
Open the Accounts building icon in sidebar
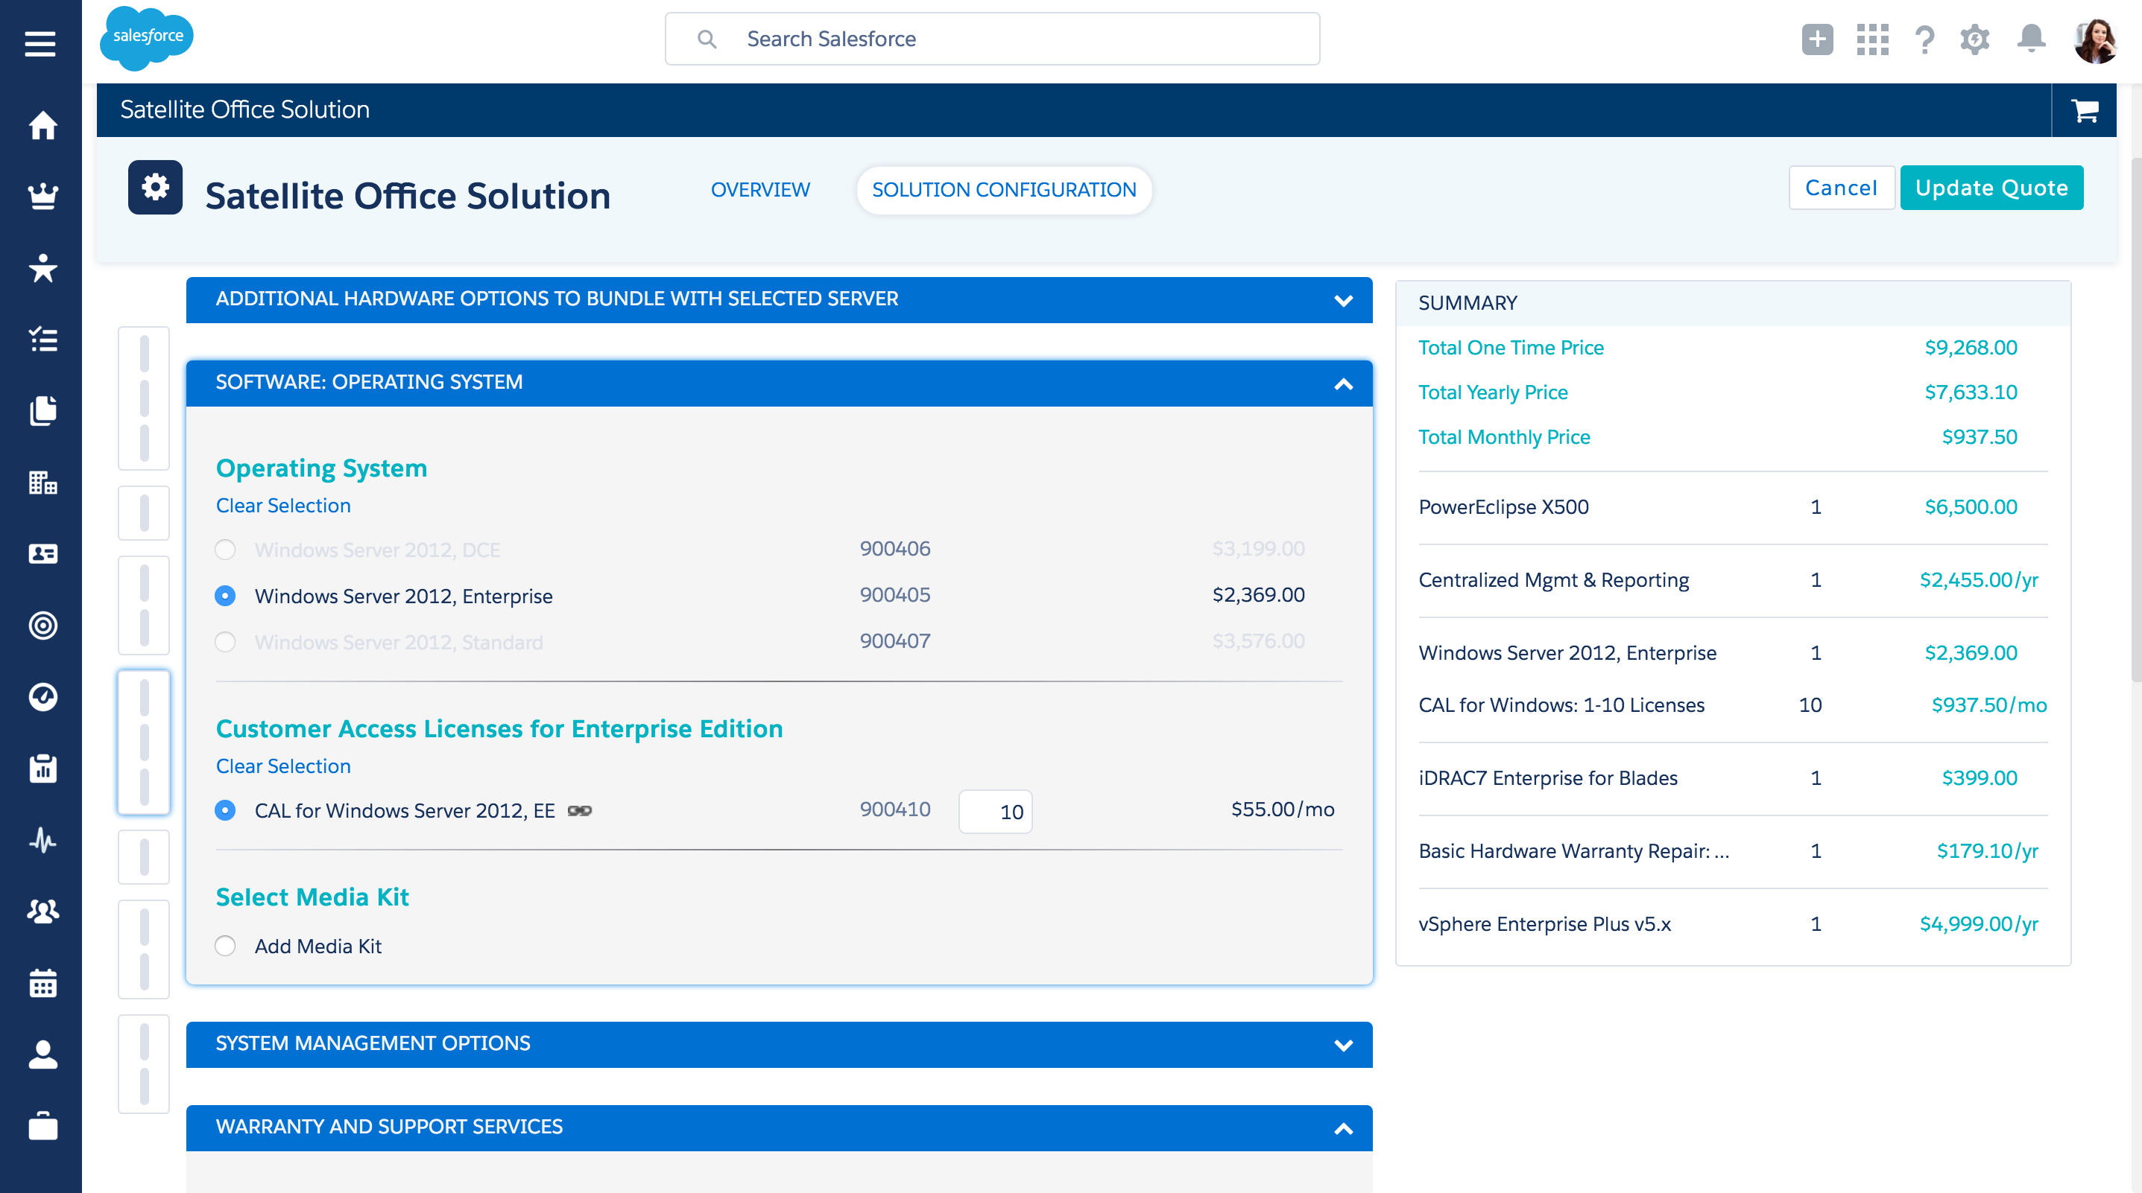pos(42,483)
